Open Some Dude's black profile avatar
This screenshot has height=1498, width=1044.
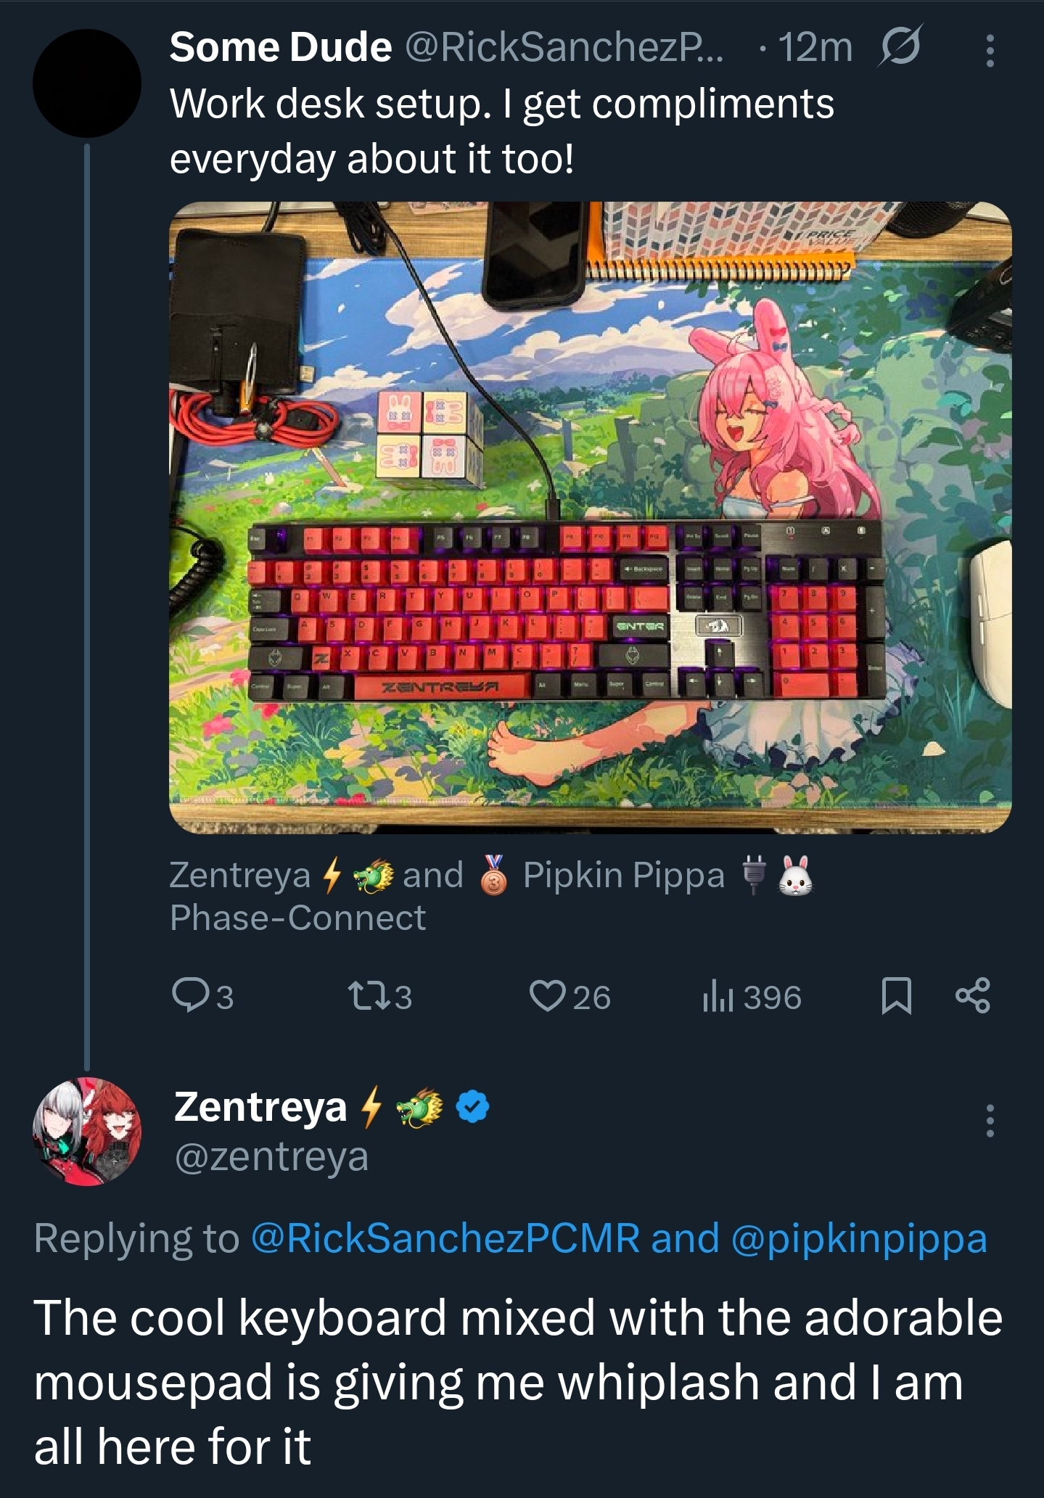[86, 83]
